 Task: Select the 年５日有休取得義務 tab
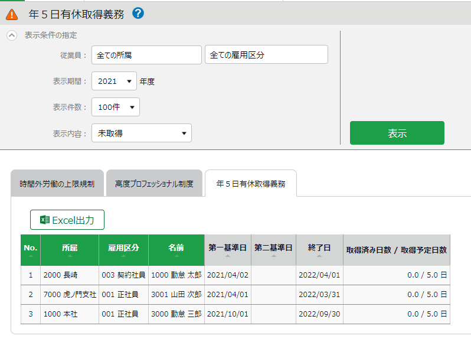251,184
